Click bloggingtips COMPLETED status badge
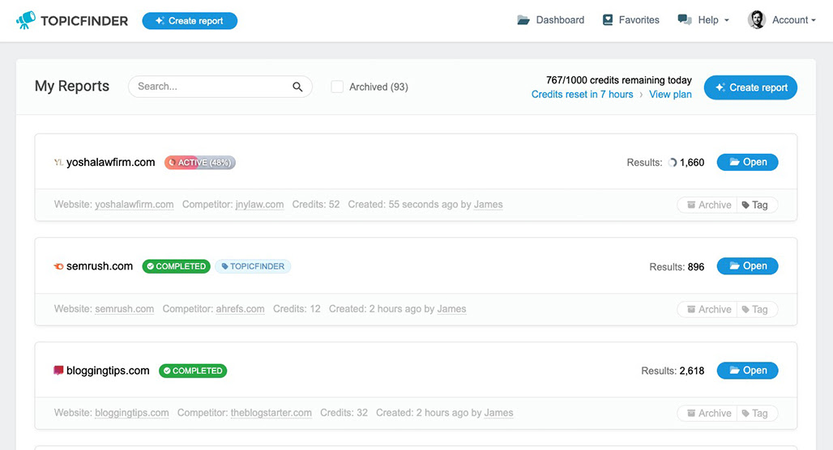The height and width of the screenshot is (450, 833). 193,371
